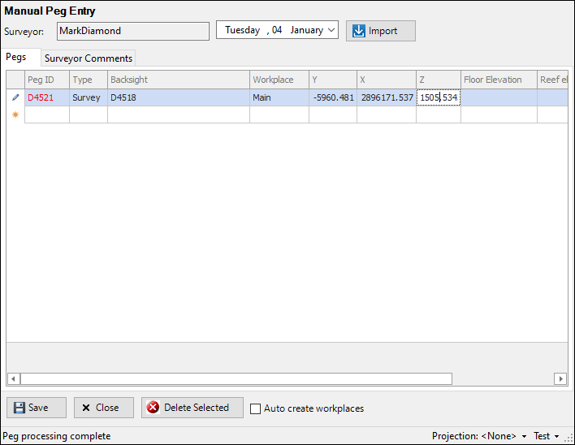Switch to the Surveyor Comments tab
The image size is (575, 445).
pyautogui.click(x=89, y=58)
